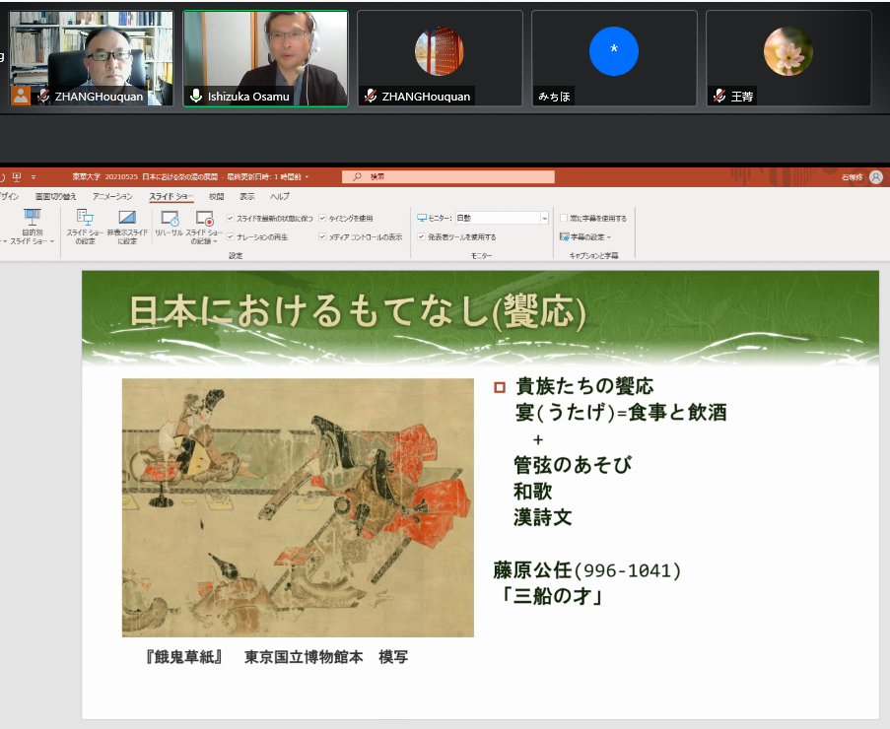
Task: Open スライドショーの設定 (Set Up Slide Show)
Action: pyautogui.click(x=85, y=220)
